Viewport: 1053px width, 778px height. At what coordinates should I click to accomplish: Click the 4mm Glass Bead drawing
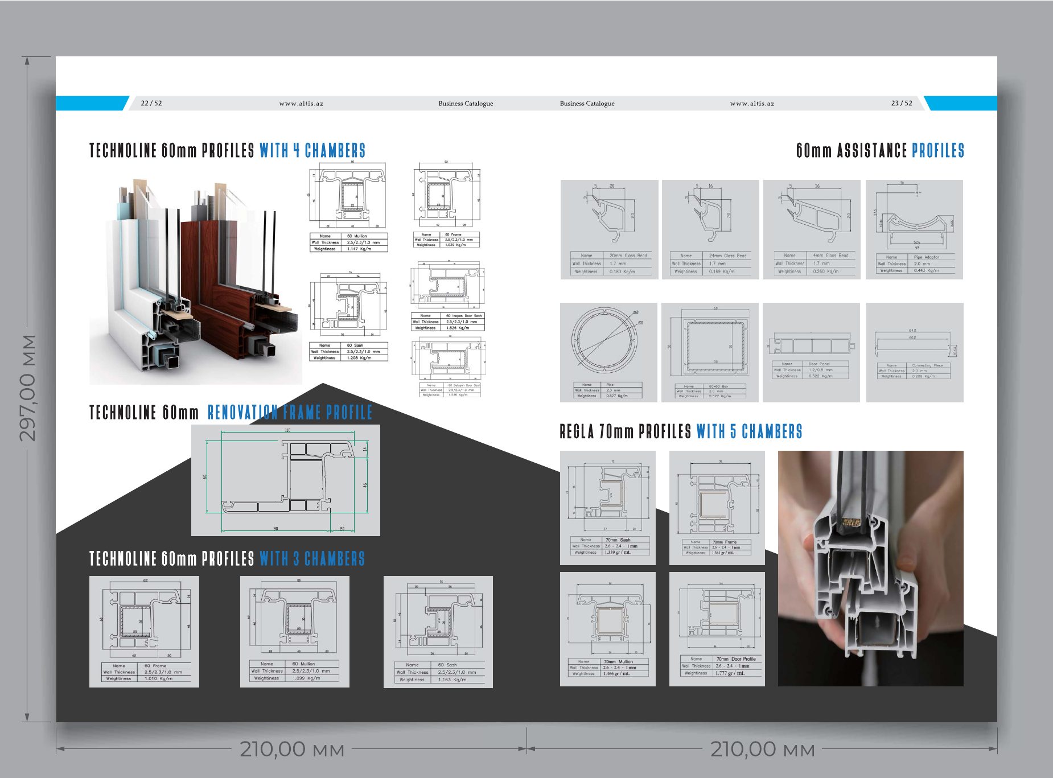click(812, 229)
